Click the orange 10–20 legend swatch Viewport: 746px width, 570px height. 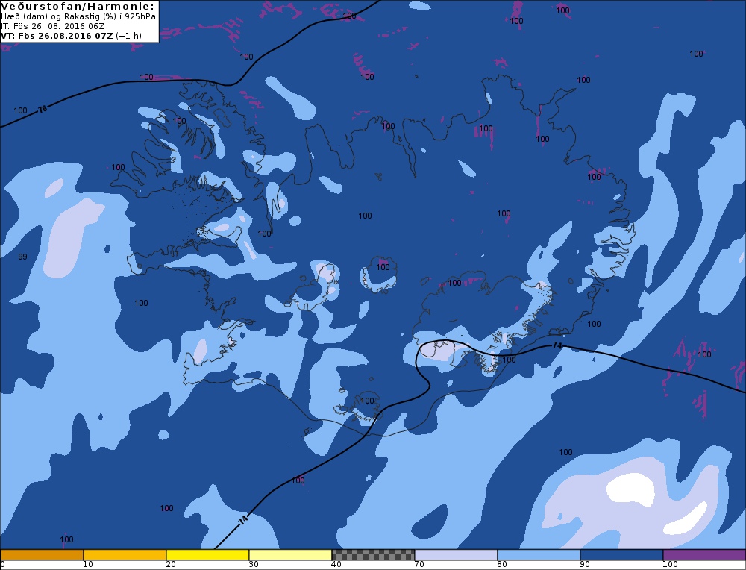pos(125,555)
